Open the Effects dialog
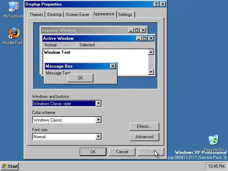Viewport: 228px width, 171px height. [x=144, y=126]
